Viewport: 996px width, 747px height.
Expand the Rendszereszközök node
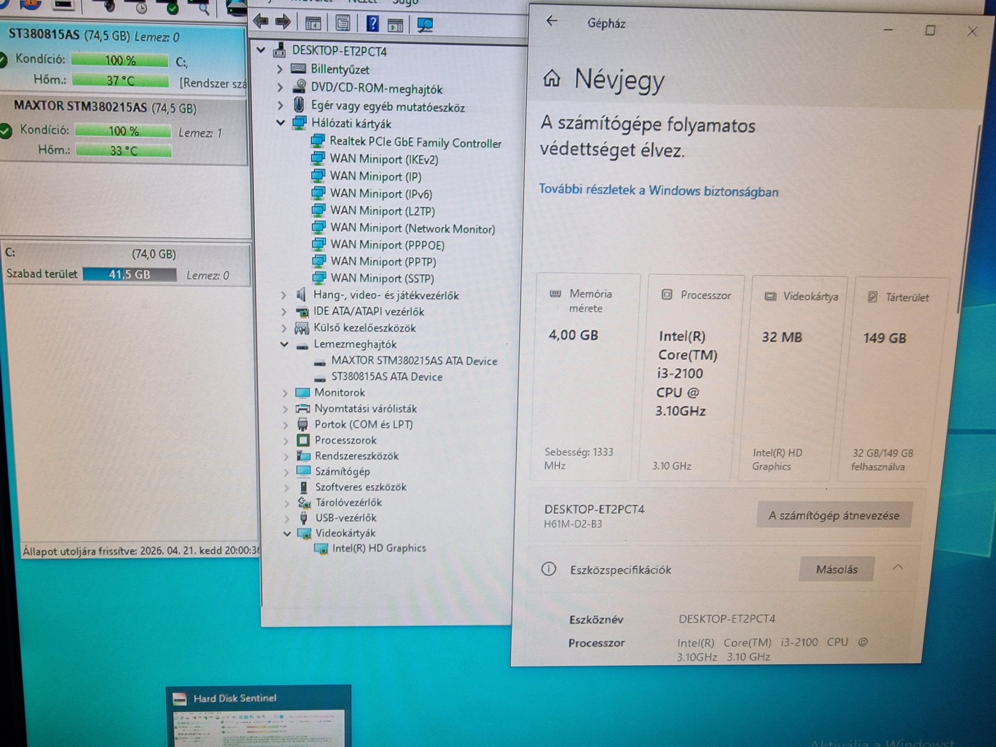(286, 456)
